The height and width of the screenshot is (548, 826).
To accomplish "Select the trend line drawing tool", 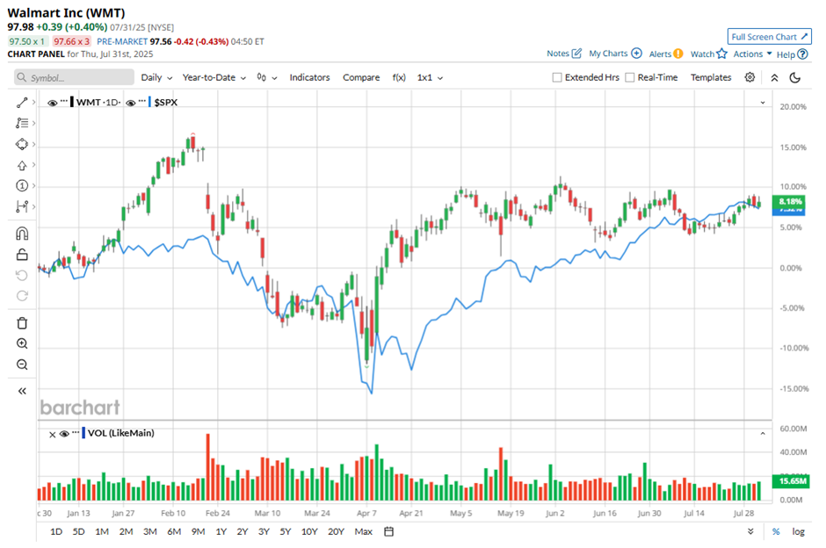I will point(22,102).
